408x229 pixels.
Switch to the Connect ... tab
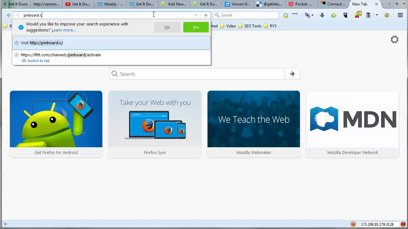tap(333, 4)
